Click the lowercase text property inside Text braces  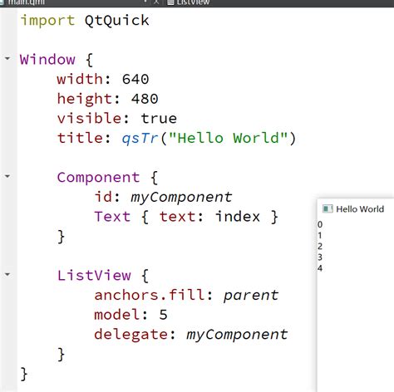177,217
